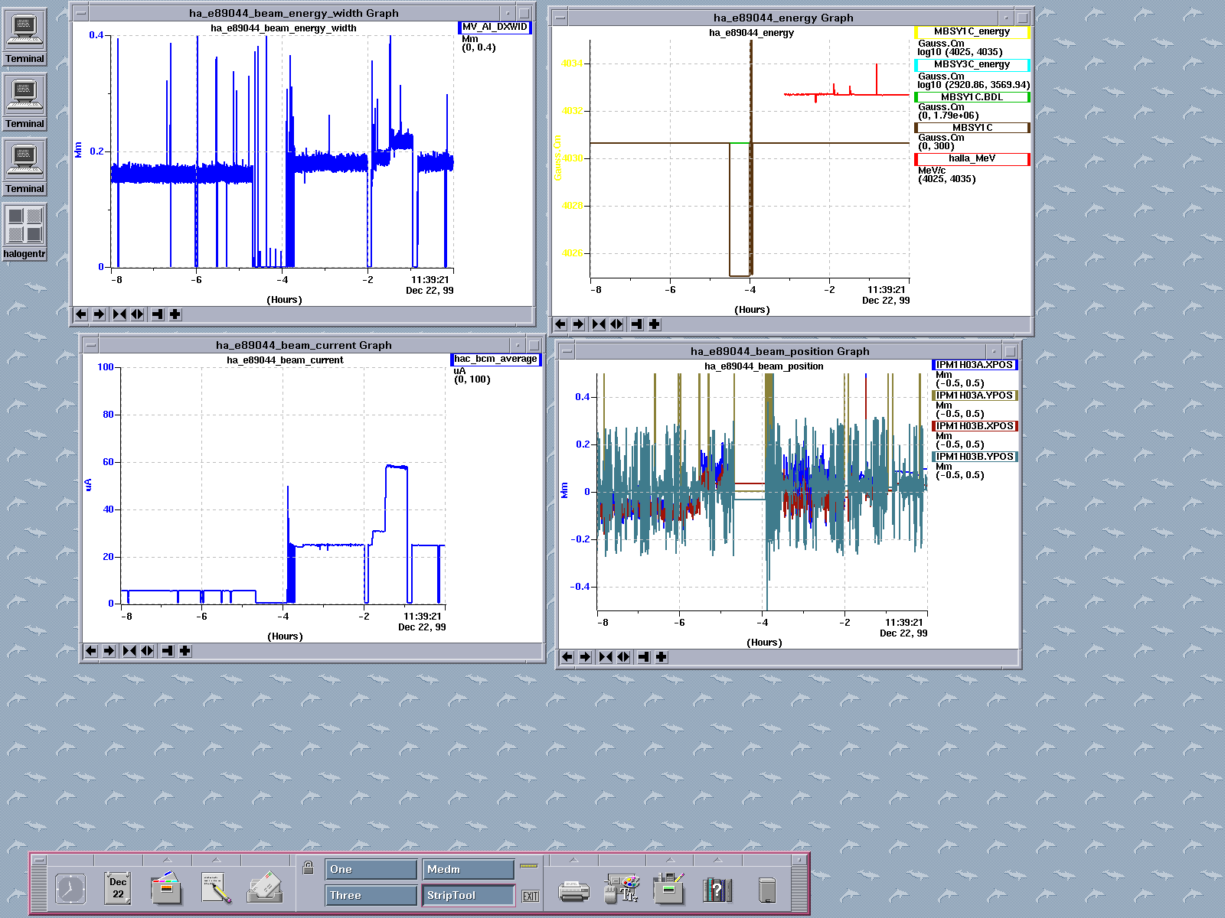Viewport: 1225px width, 918px height.
Task: Toggle the screen lock padlock icon
Action: coord(308,868)
